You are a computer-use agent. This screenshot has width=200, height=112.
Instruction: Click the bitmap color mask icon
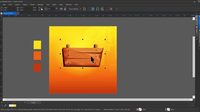[102, 9]
